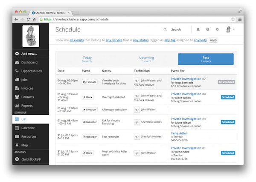256x182 pixels.
Task: Open the help question mark icon
Action: click(x=207, y=29)
